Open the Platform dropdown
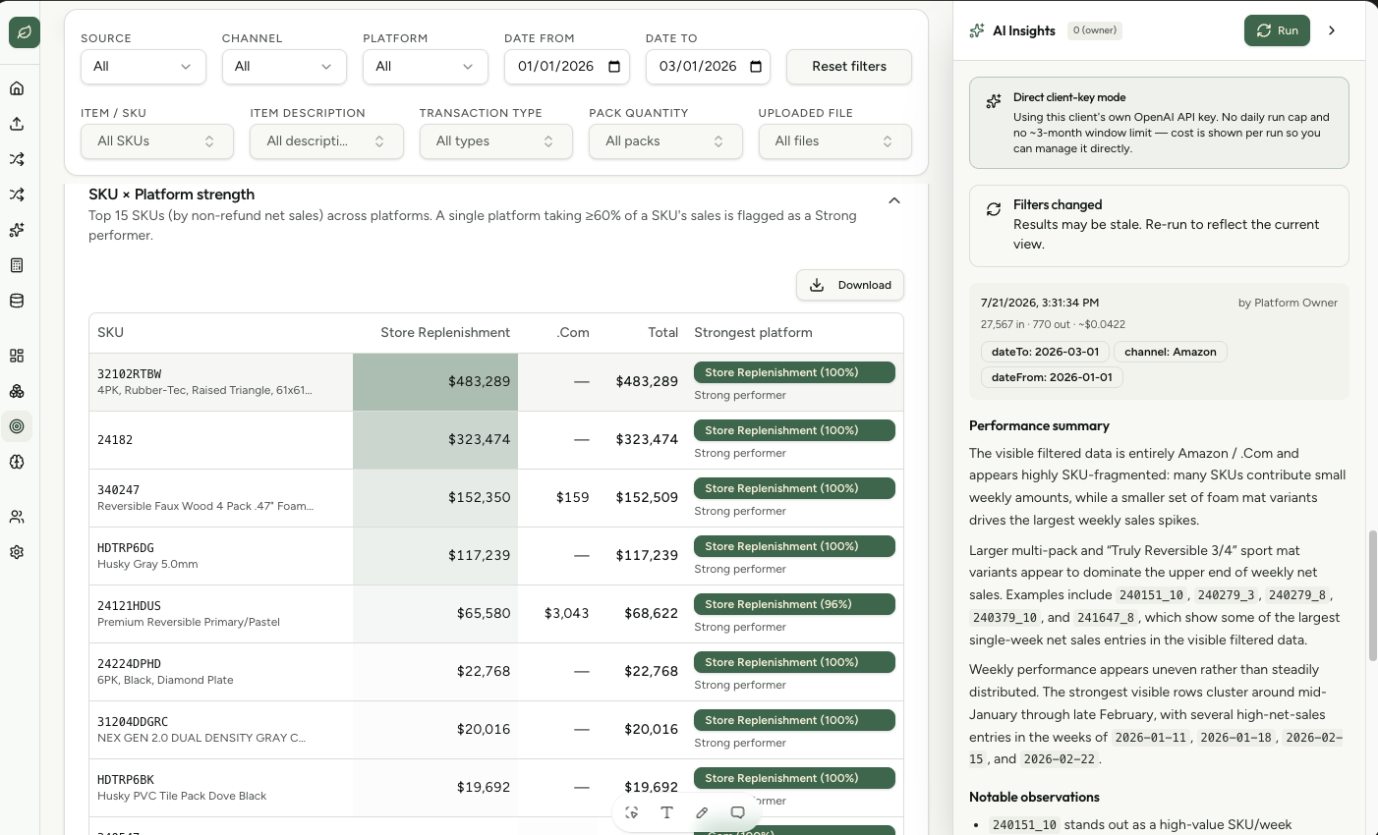 point(426,67)
